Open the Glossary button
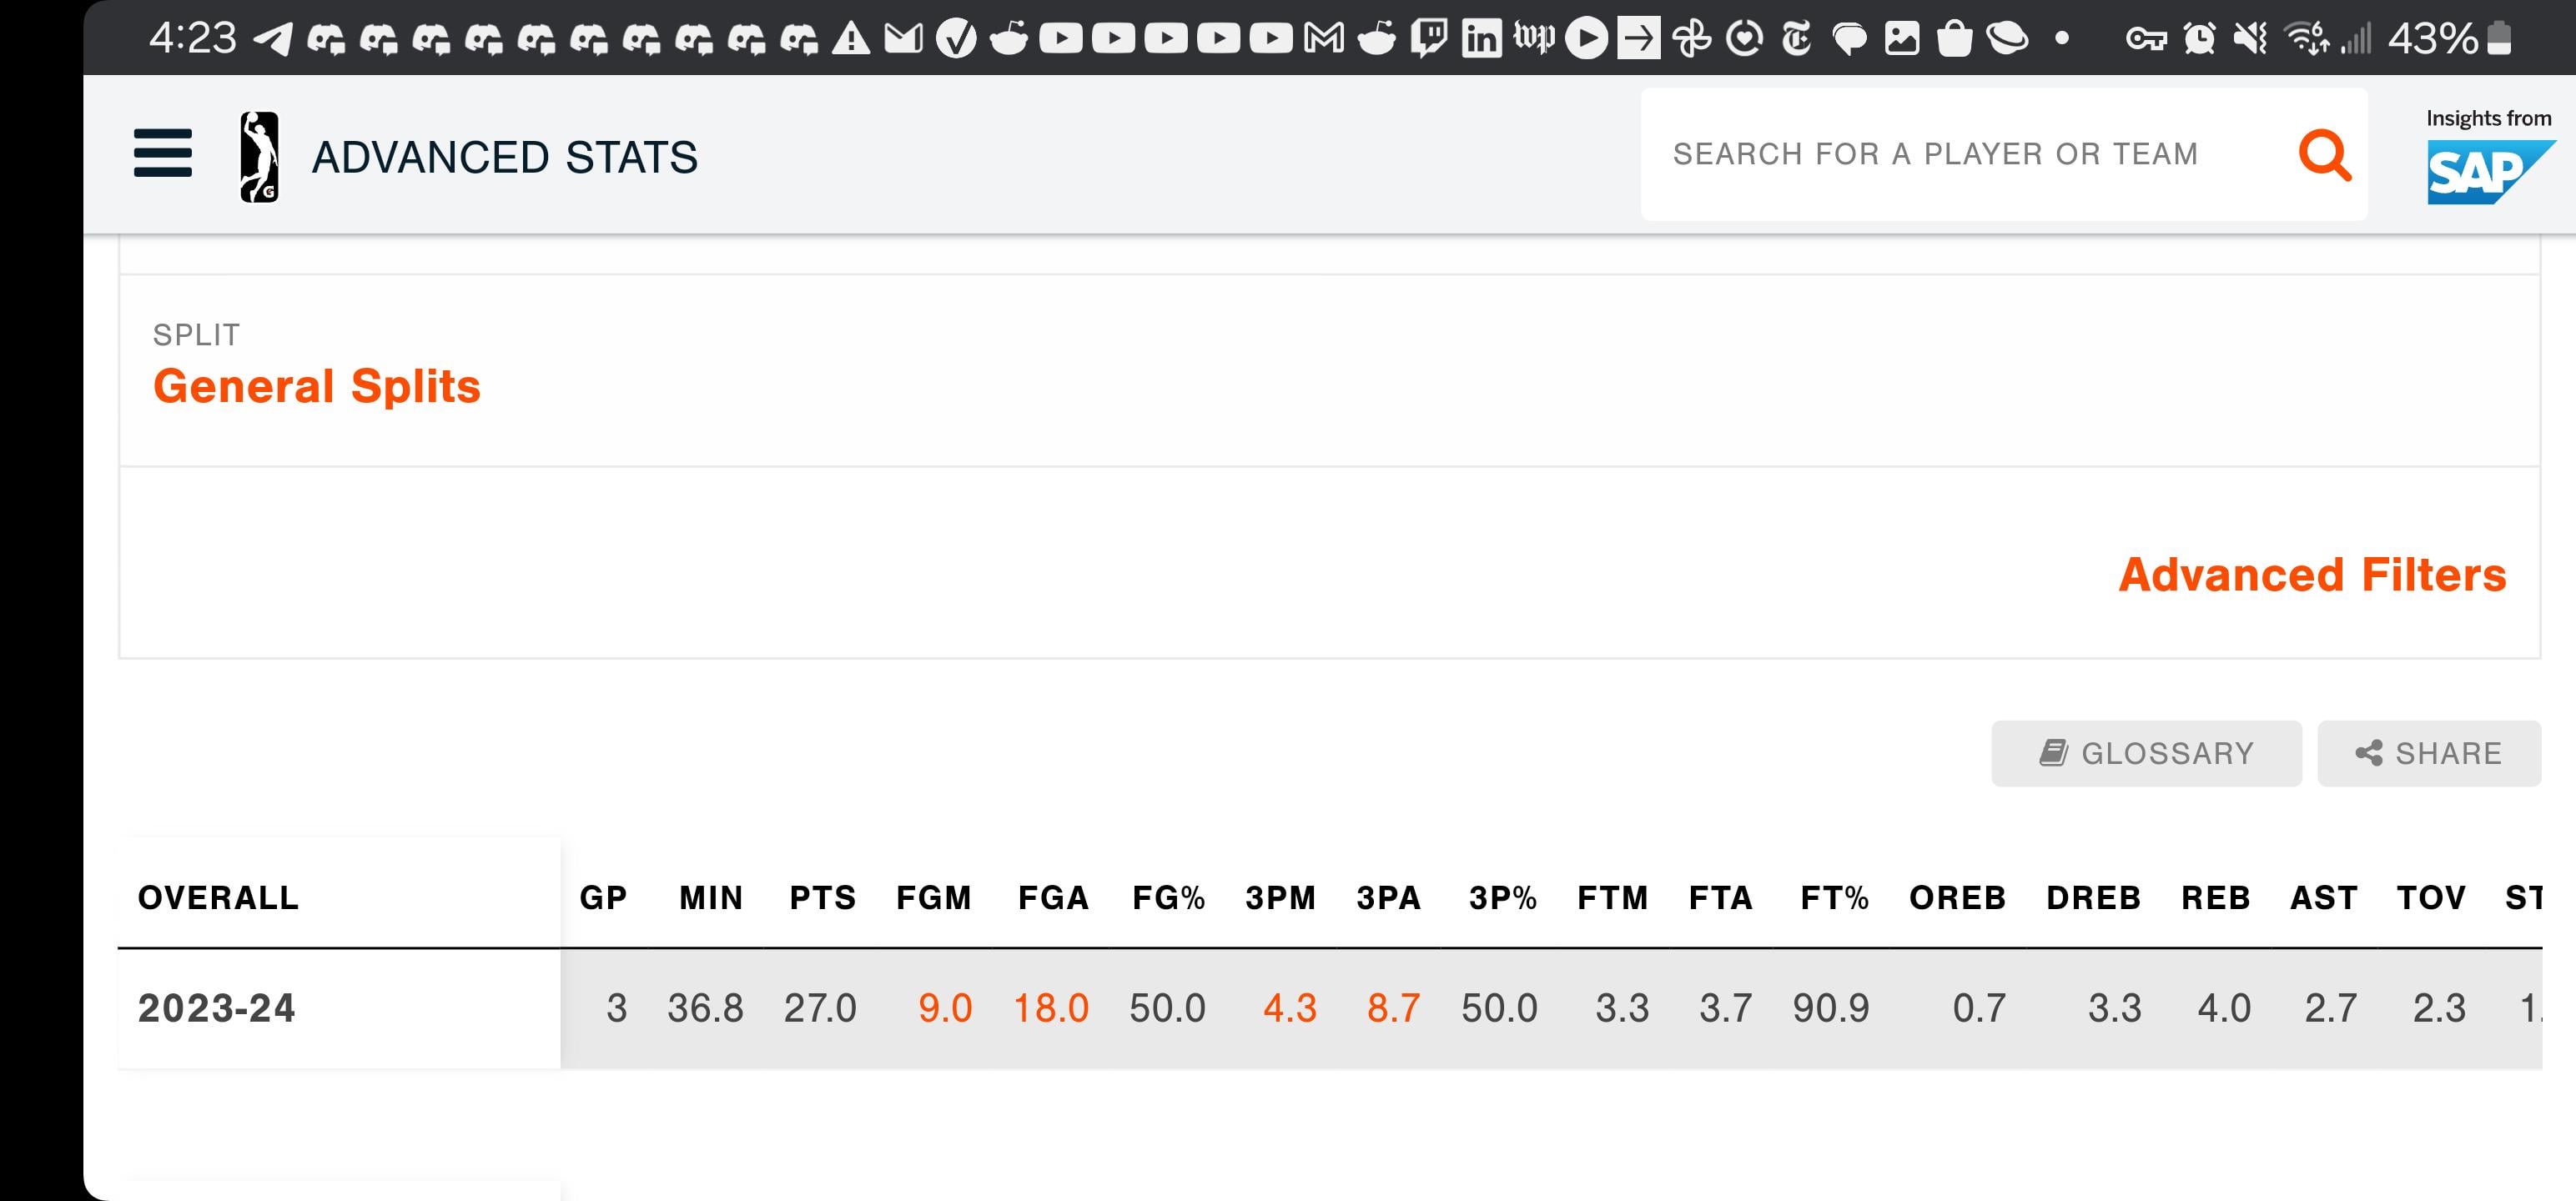Image resolution: width=2576 pixels, height=1201 pixels. point(2145,753)
